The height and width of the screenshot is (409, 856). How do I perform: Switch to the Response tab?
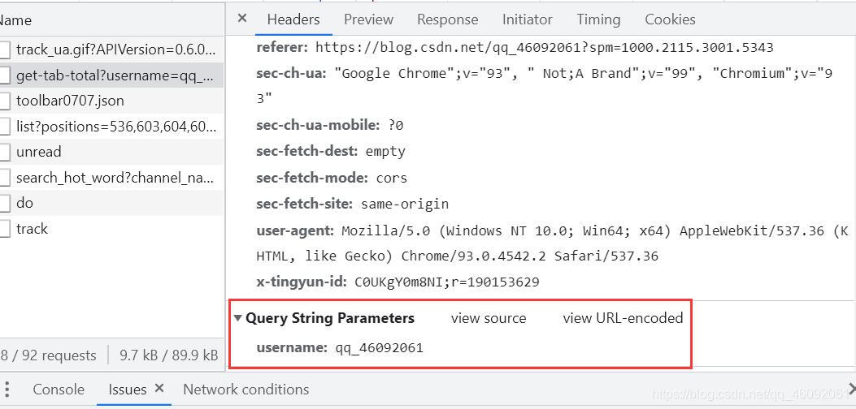click(x=448, y=19)
